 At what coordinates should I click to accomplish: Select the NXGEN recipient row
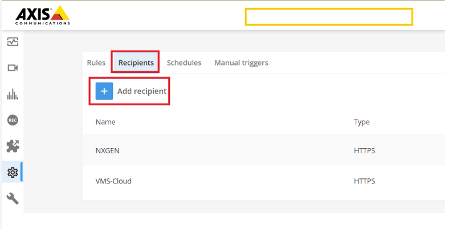263,150
